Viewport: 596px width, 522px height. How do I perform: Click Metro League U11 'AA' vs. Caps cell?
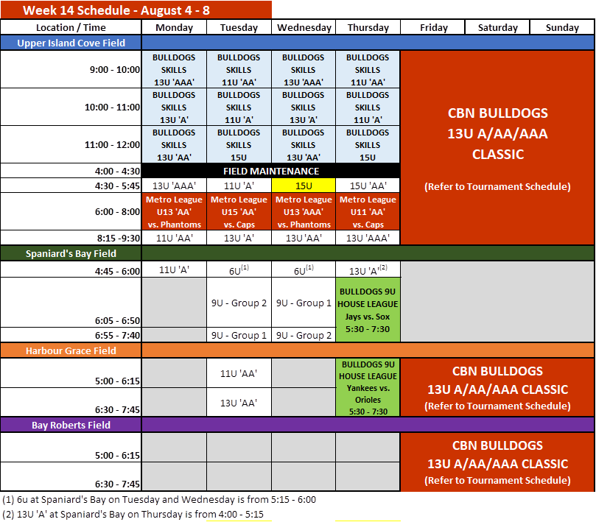[x=368, y=211]
